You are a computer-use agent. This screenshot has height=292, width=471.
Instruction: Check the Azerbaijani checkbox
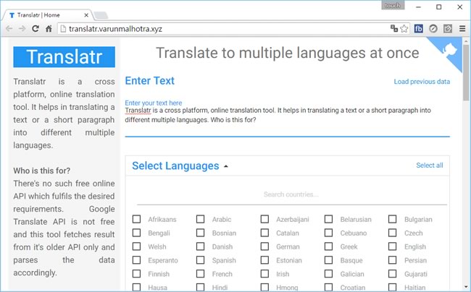click(264, 219)
